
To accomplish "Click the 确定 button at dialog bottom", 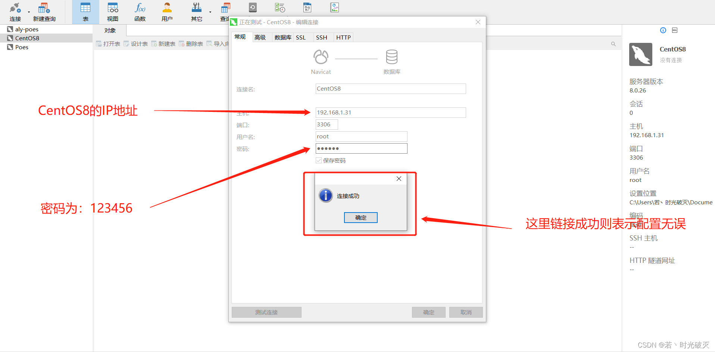I will pyautogui.click(x=429, y=312).
